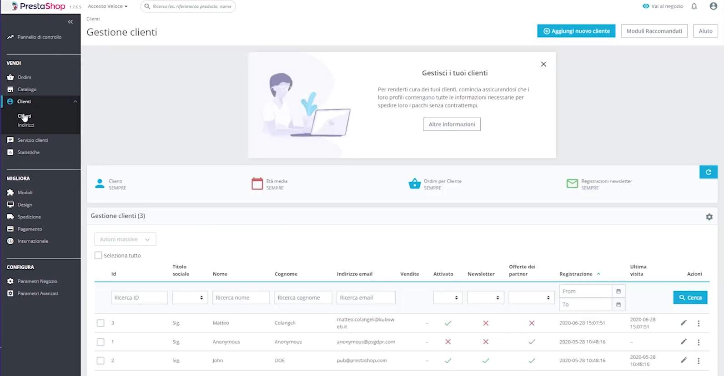This screenshot has width=724, height=376.
Task: Open the user profile avatar icon
Action: (713, 6)
